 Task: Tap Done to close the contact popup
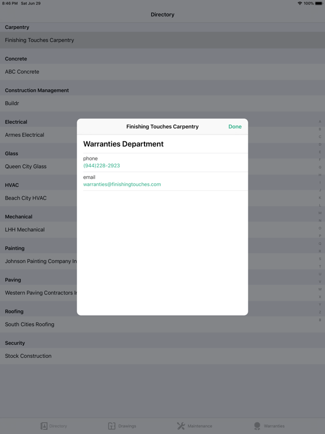[x=235, y=127]
